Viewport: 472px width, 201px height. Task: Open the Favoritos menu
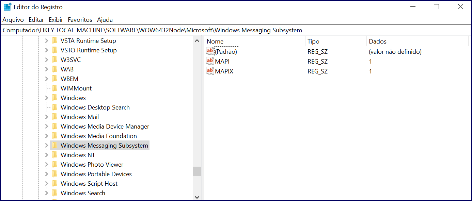tap(80, 20)
